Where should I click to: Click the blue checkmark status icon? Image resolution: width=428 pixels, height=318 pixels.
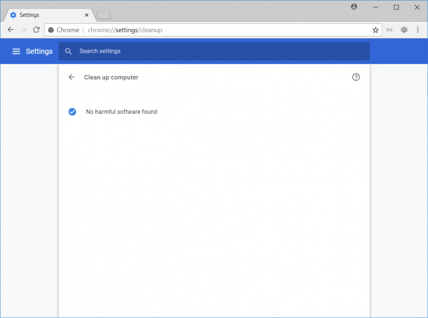click(x=72, y=111)
